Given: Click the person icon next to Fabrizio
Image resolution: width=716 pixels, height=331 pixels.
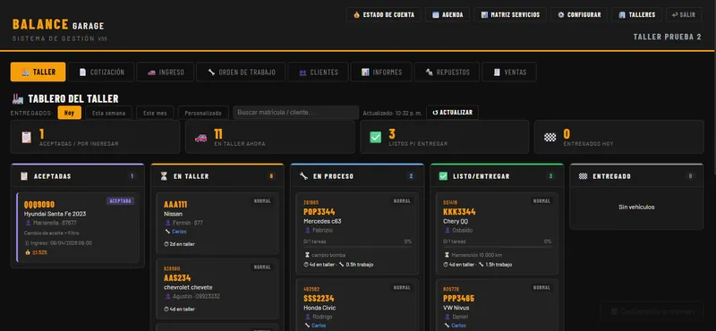Looking at the screenshot, I should coord(307,230).
